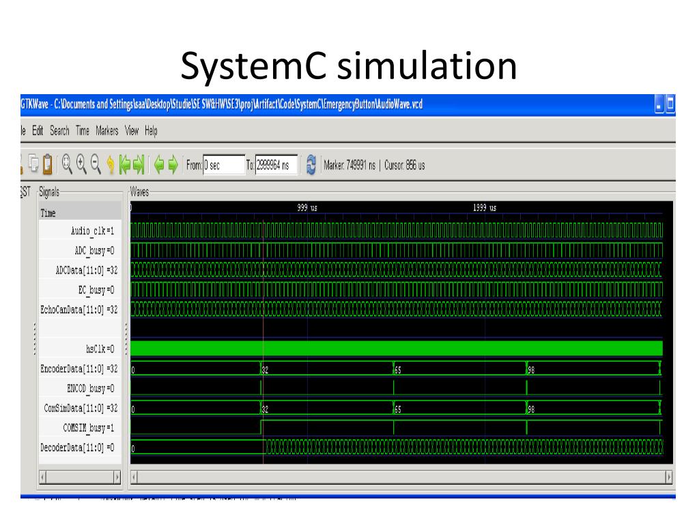699x524 pixels.
Task: Open the View menu
Action: (132, 130)
